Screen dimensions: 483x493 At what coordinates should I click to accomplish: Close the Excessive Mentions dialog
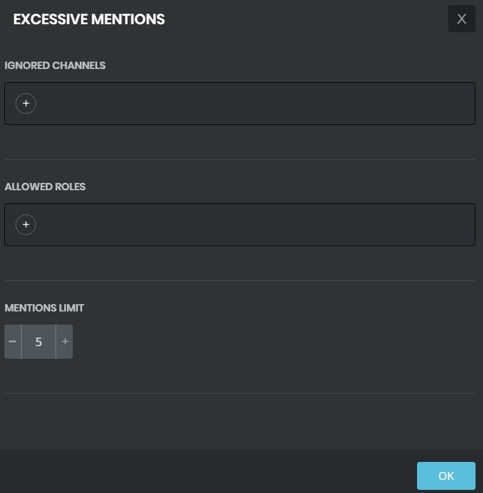tap(462, 19)
